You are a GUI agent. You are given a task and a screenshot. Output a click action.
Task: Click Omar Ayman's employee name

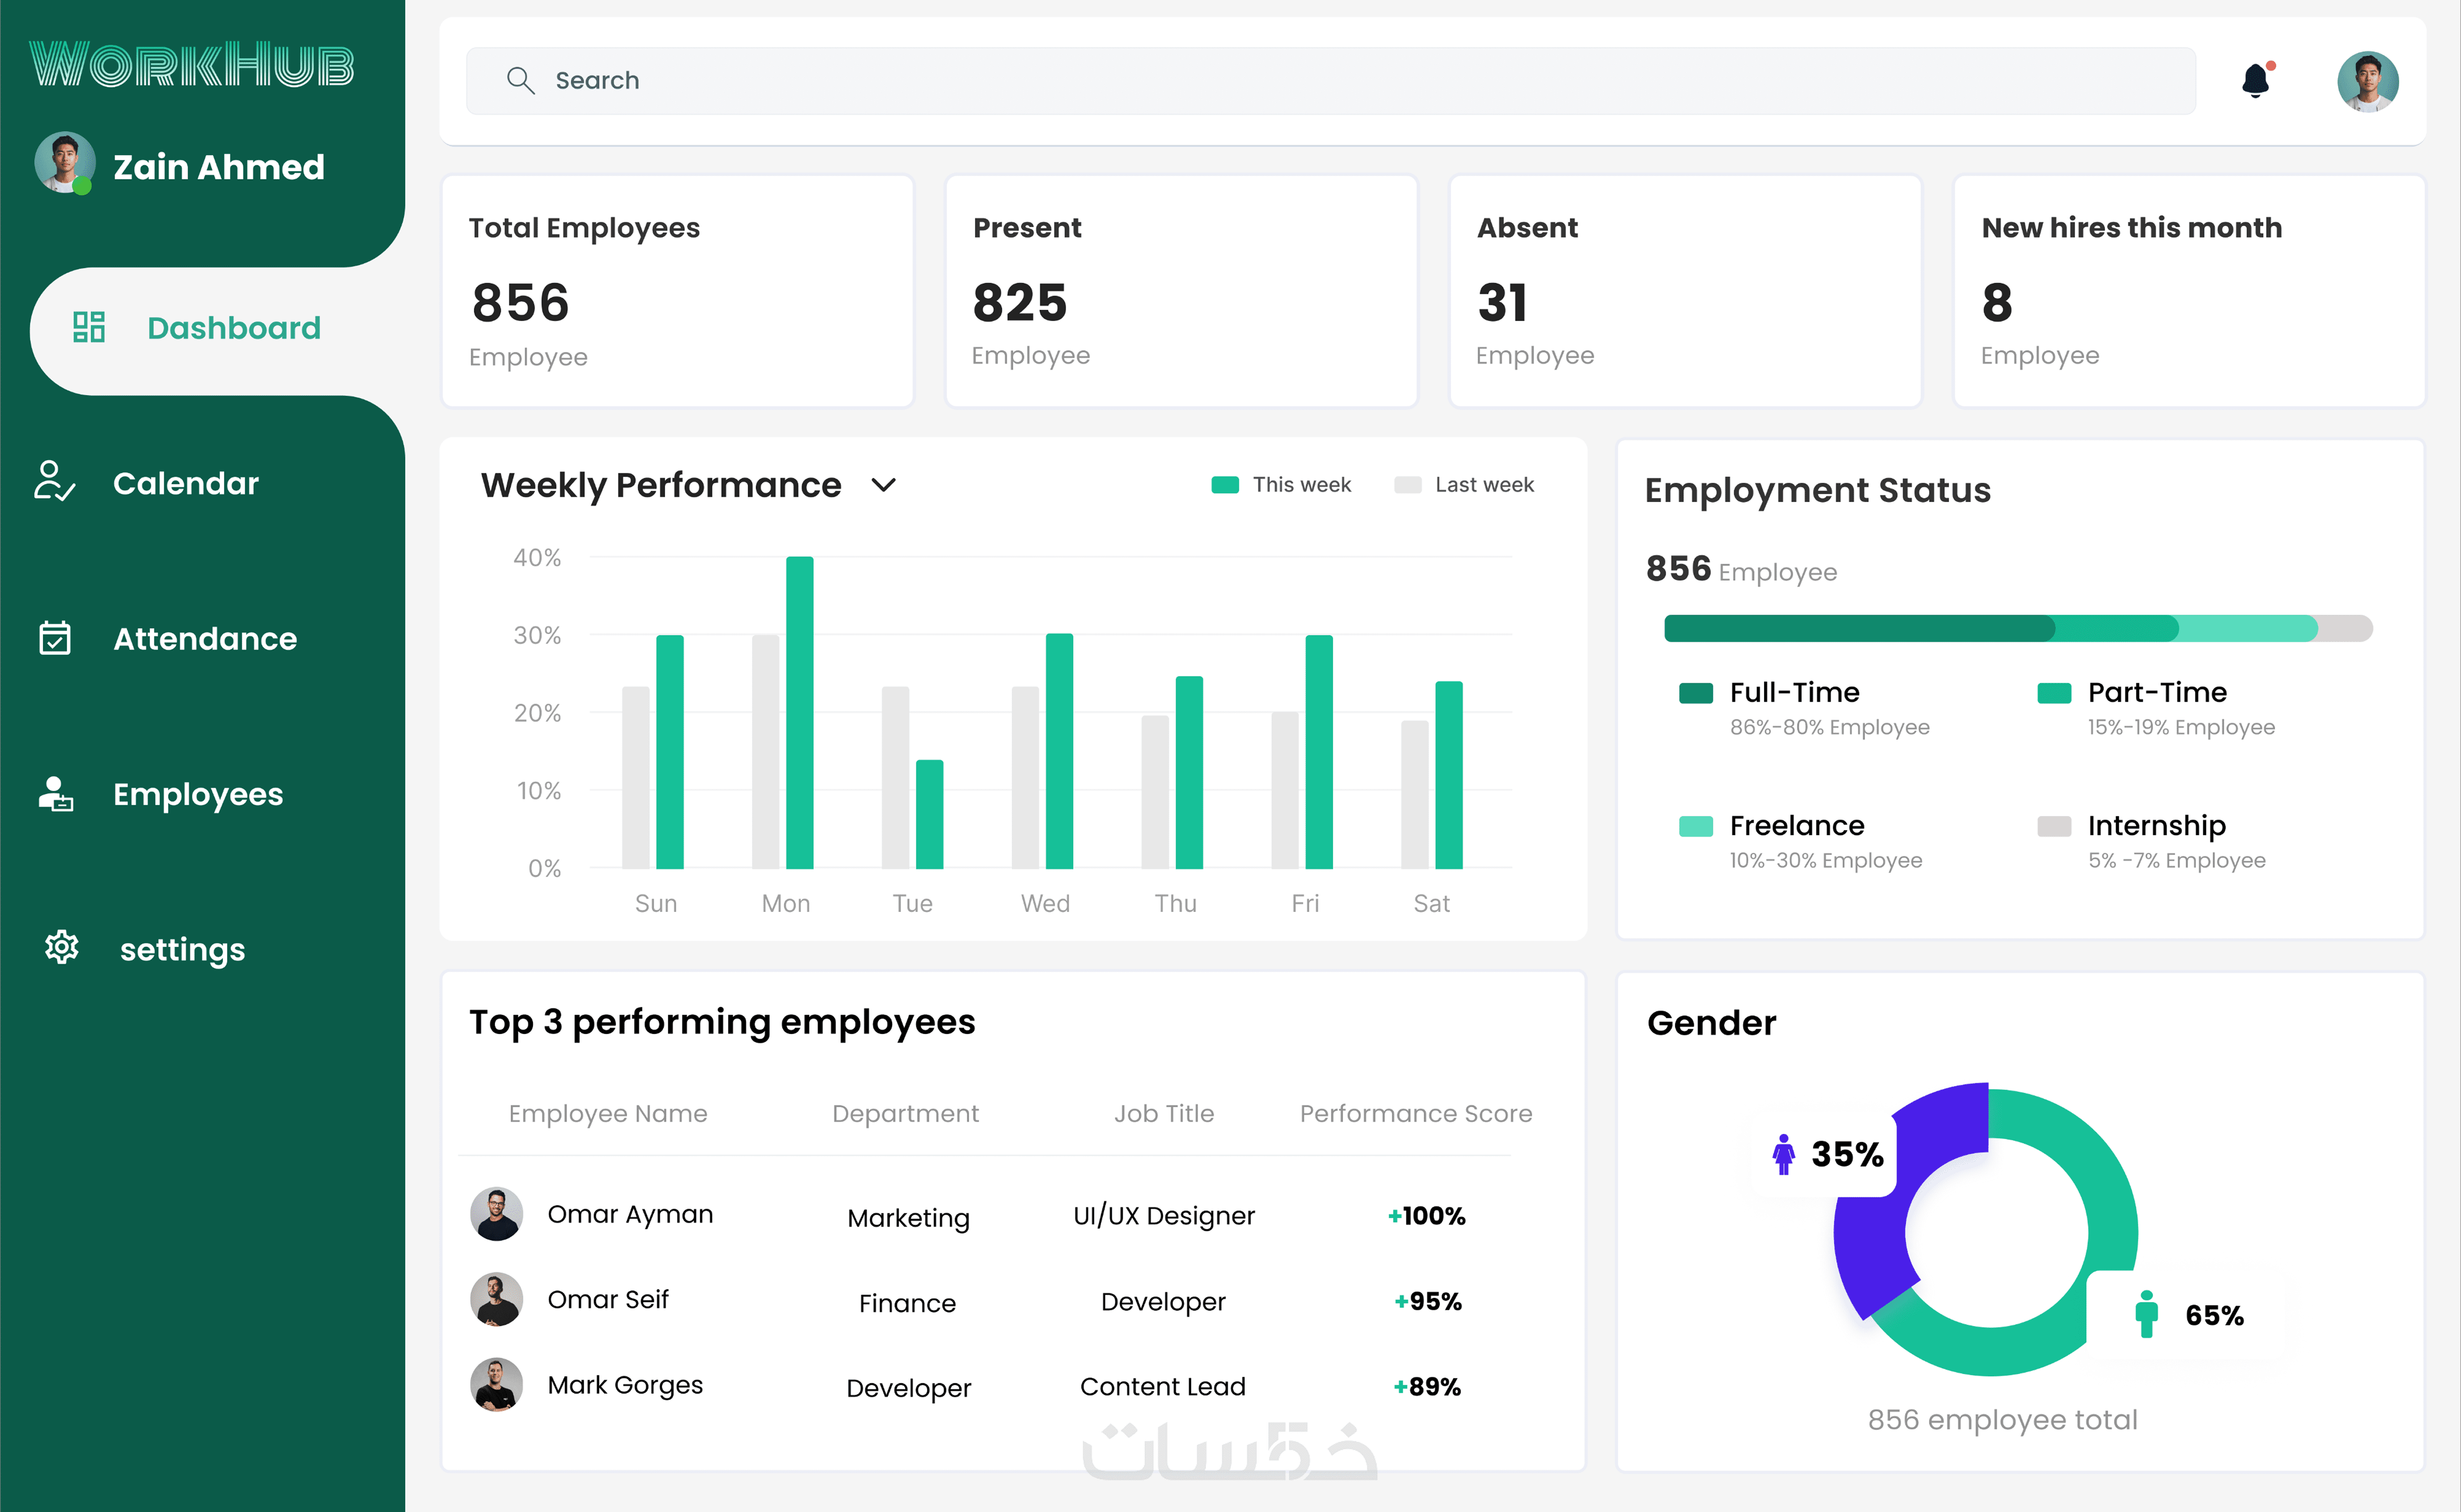pos(630,1214)
